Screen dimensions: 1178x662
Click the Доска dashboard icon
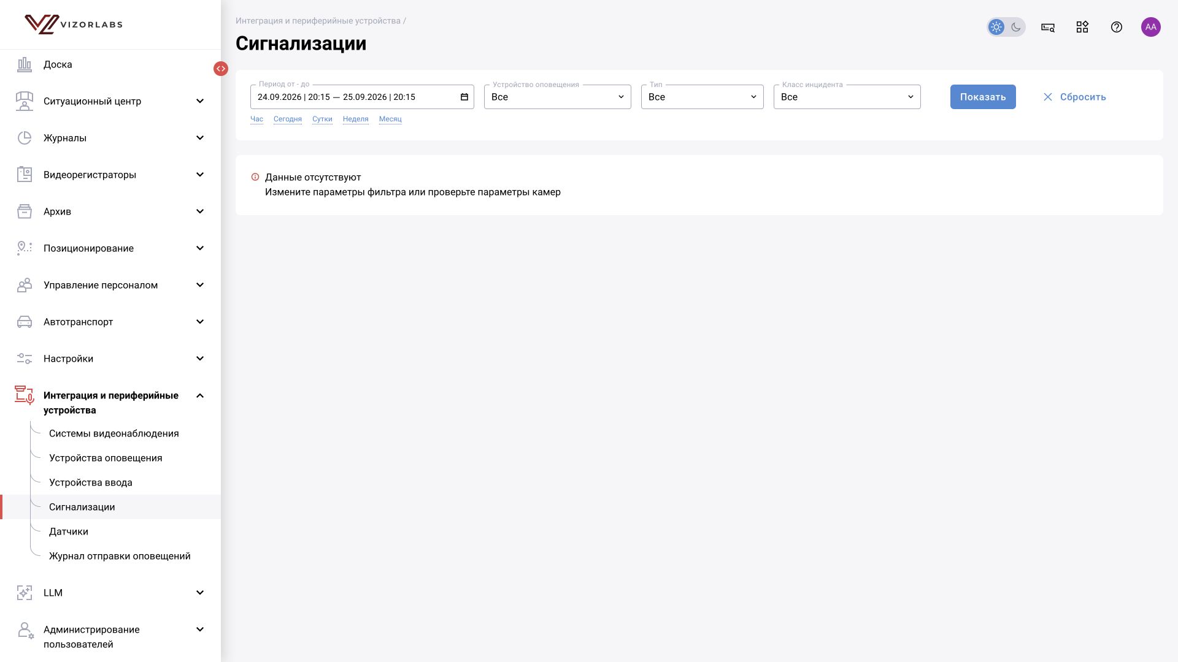[25, 64]
